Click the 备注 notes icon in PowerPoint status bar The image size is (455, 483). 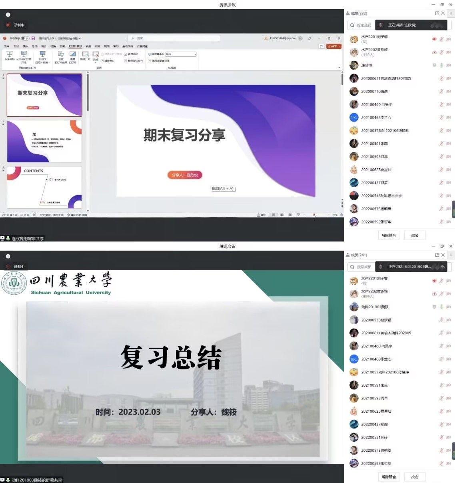[x=261, y=215]
